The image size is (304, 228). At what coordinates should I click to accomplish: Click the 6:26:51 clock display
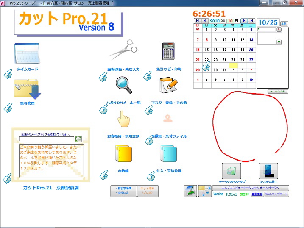[x=209, y=14]
